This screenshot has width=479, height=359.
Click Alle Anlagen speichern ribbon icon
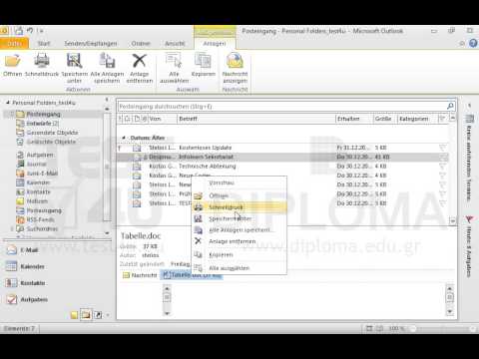coord(107,61)
